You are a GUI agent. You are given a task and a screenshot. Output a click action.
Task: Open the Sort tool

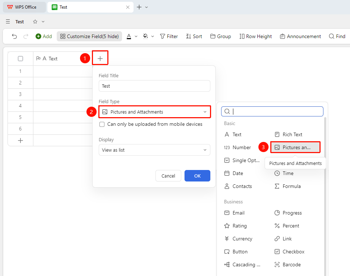click(x=194, y=36)
